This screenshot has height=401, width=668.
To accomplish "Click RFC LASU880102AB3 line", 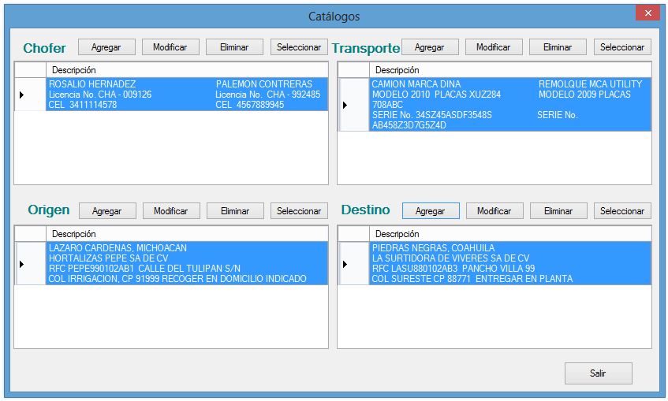I will pyautogui.click(x=453, y=269).
